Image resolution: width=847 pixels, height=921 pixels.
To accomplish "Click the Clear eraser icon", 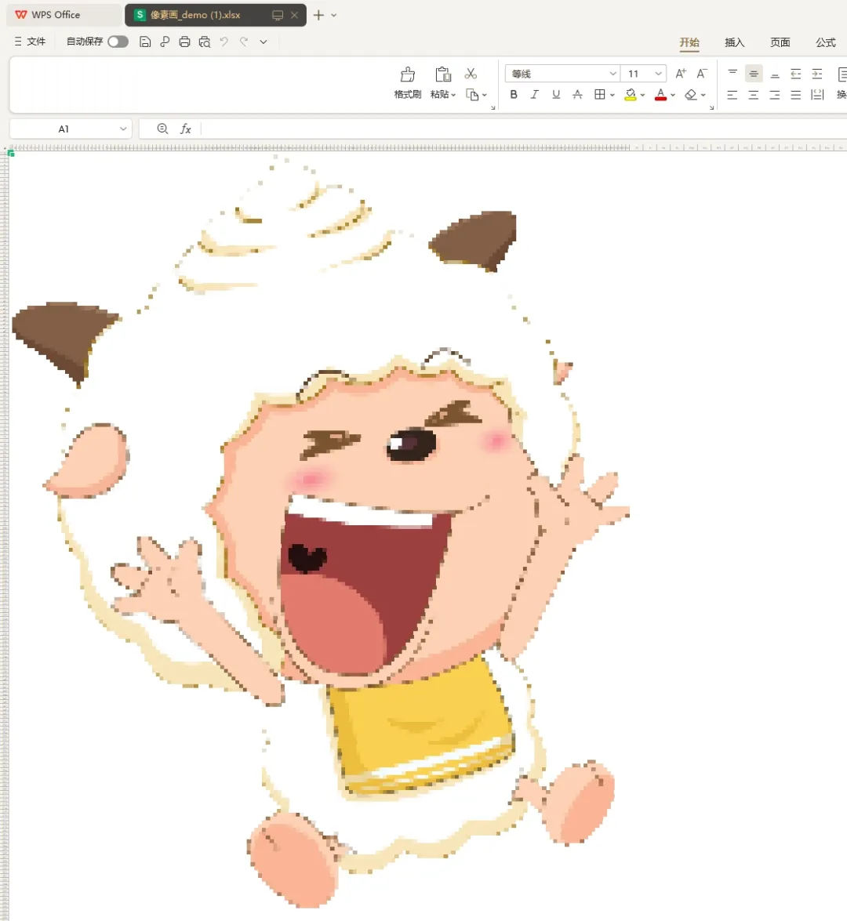I will click(x=691, y=95).
